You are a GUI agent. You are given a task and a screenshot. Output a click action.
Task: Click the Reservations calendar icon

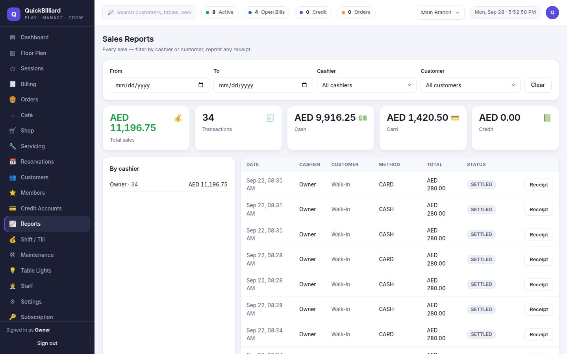(x=13, y=162)
